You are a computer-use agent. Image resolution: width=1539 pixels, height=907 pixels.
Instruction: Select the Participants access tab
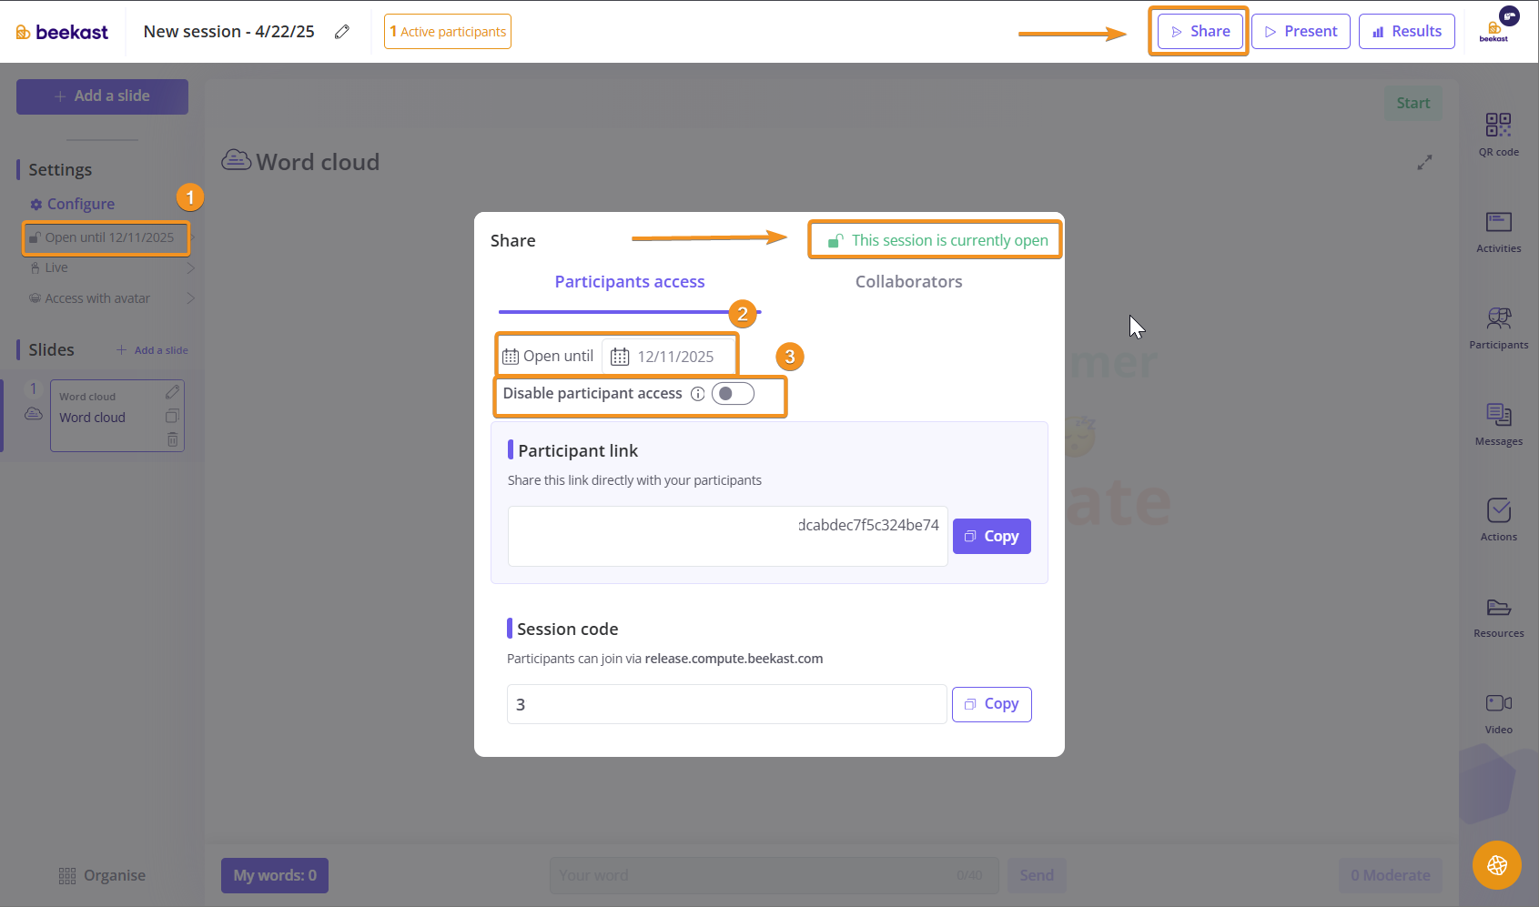[630, 282]
